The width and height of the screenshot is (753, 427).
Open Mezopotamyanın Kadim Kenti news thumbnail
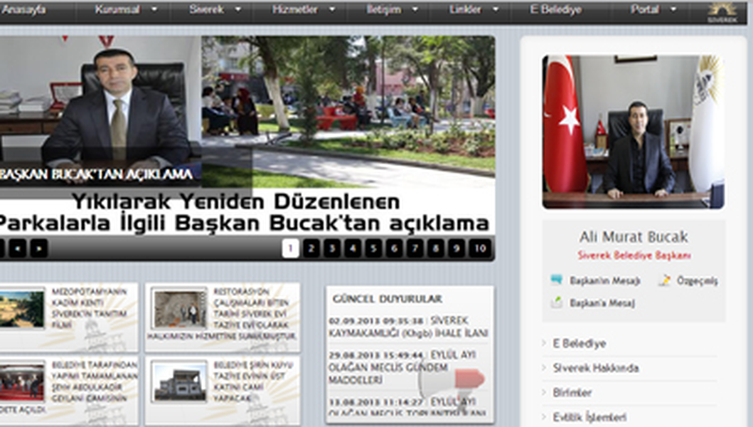pyautogui.click(x=22, y=308)
